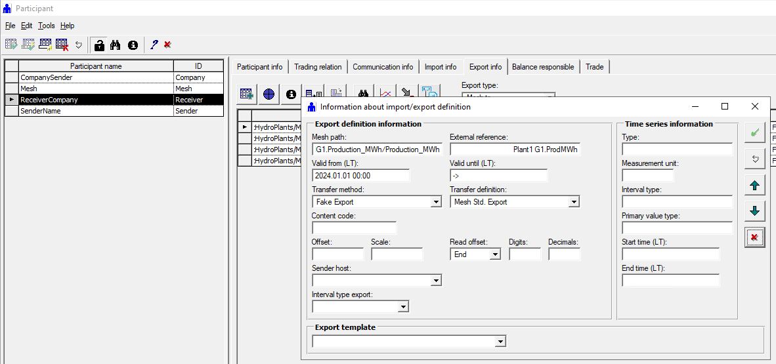
Task: Select the SenderName participant row
Action: pos(114,111)
